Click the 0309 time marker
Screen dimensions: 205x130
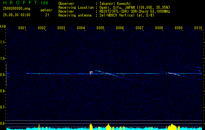(x=179, y=28)
